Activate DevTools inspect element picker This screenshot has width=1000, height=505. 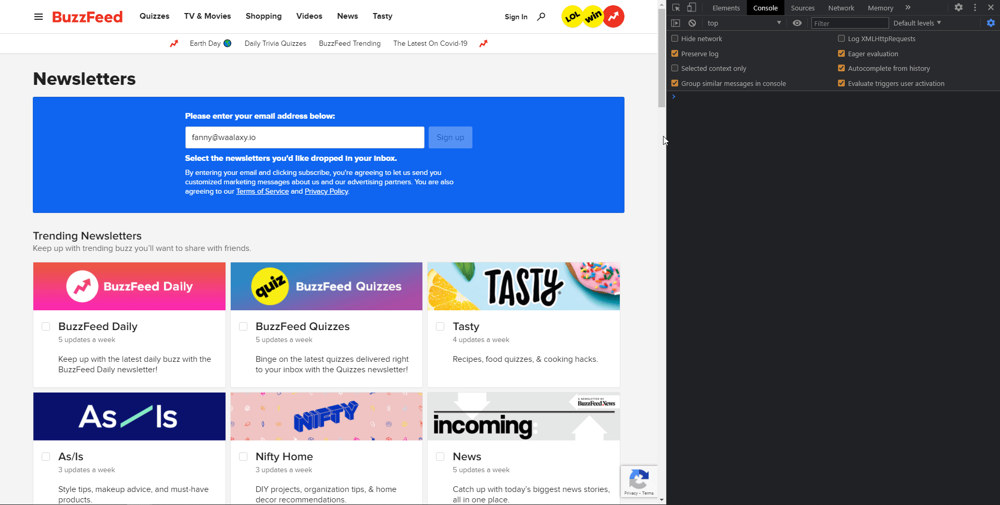pyautogui.click(x=676, y=8)
